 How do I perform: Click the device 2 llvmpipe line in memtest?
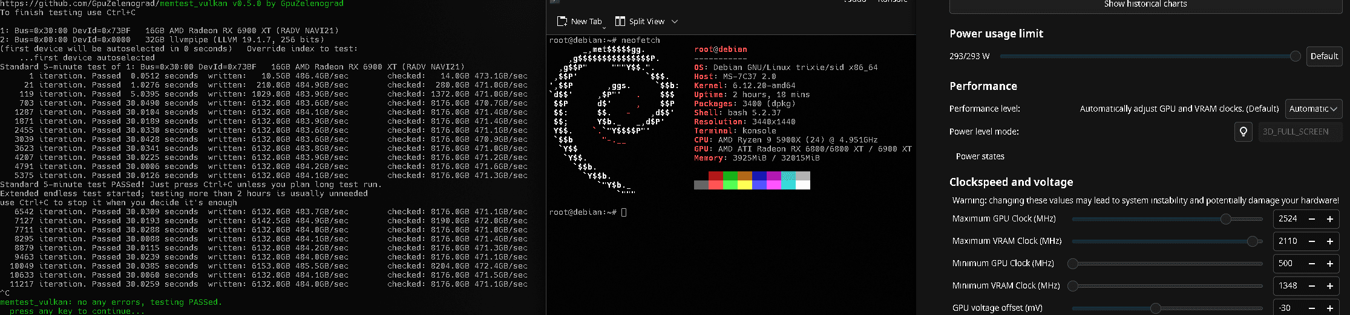[x=162, y=40]
